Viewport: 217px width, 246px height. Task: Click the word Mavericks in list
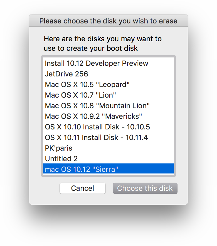point(122,116)
